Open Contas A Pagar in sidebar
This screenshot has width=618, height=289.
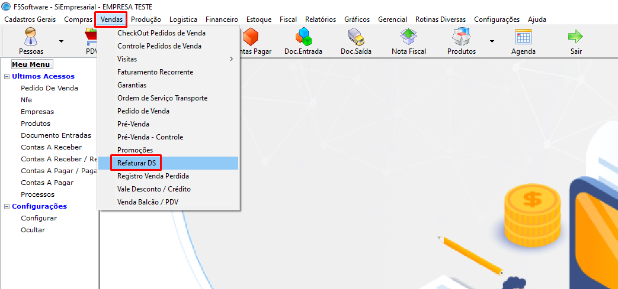47,183
